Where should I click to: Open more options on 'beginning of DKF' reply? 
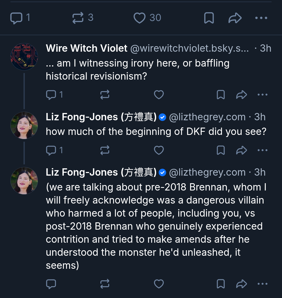pyautogui.click(x=262, y=150)
